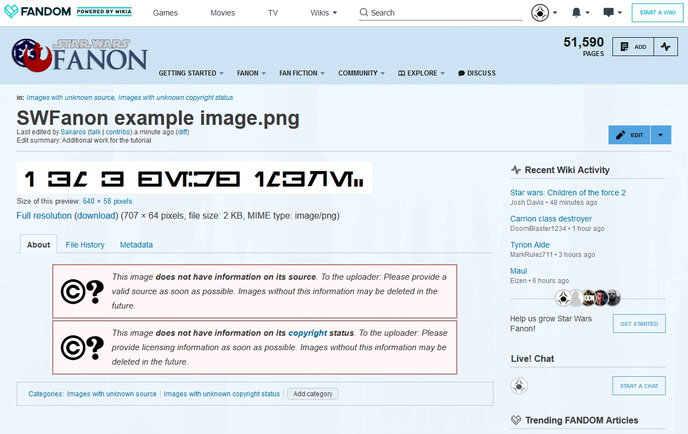Click the Aurebesh example image thumbnail
The width and height of the screenshot is (688, 434).
coord(195,178)
